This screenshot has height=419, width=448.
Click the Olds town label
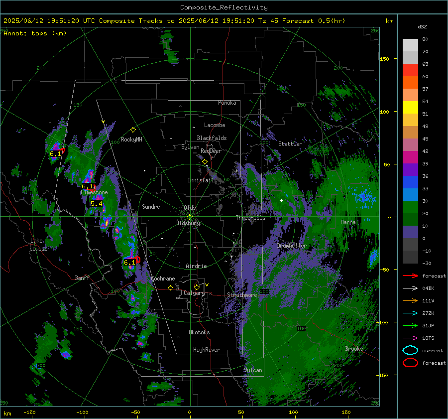pos(190,208)
